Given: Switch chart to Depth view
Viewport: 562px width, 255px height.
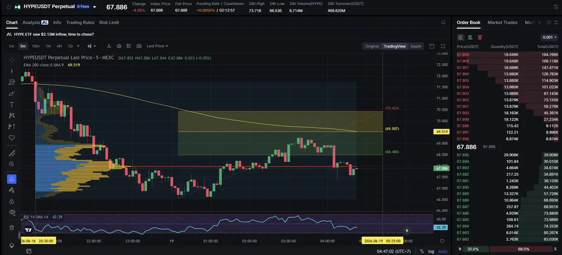Looking at the screenshot, I should (416, 46).
